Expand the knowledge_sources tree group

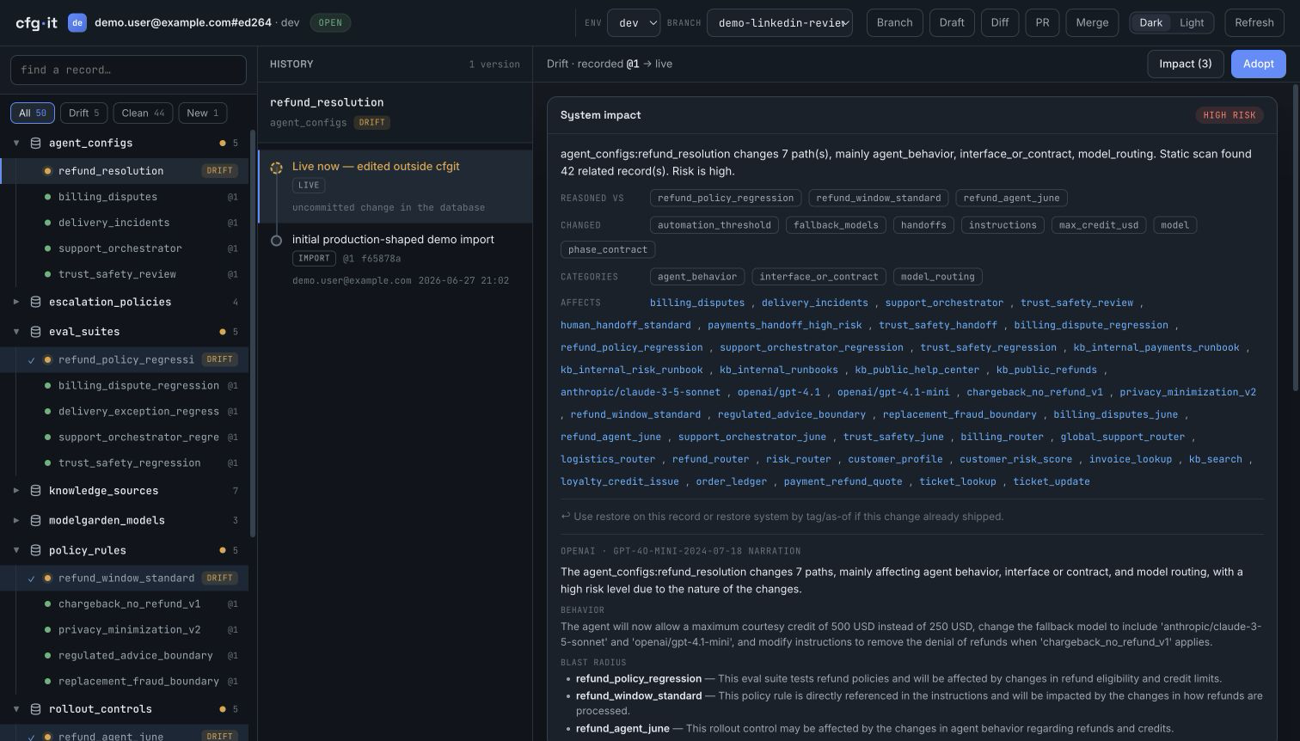[16, 491]
